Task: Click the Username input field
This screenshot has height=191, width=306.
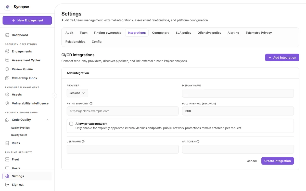Action: point(123,149)
